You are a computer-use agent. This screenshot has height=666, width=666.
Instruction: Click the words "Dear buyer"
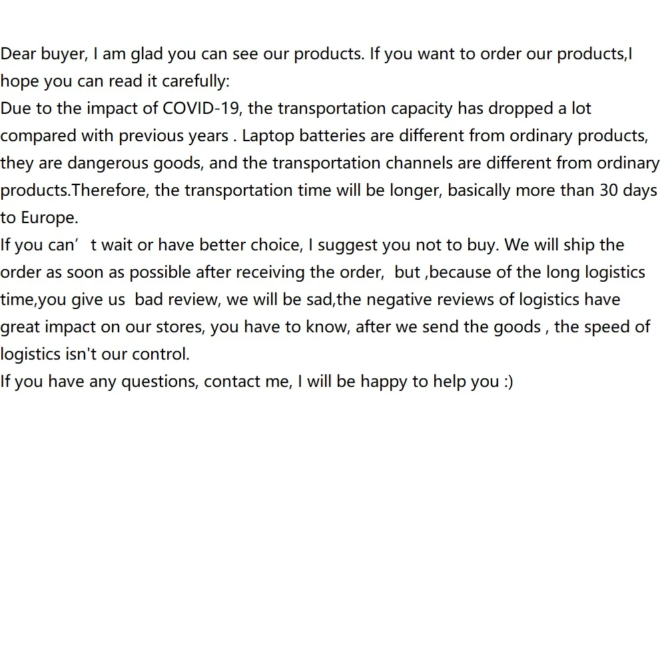(x=43, y=54)
